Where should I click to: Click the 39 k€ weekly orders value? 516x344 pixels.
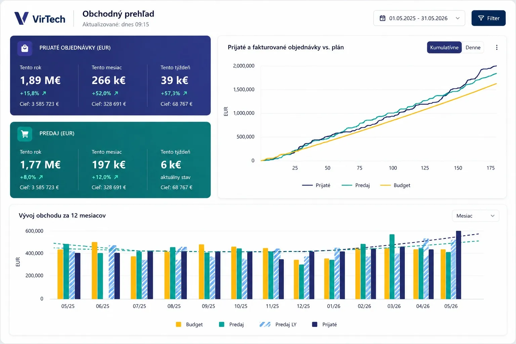tap(174, 80)
